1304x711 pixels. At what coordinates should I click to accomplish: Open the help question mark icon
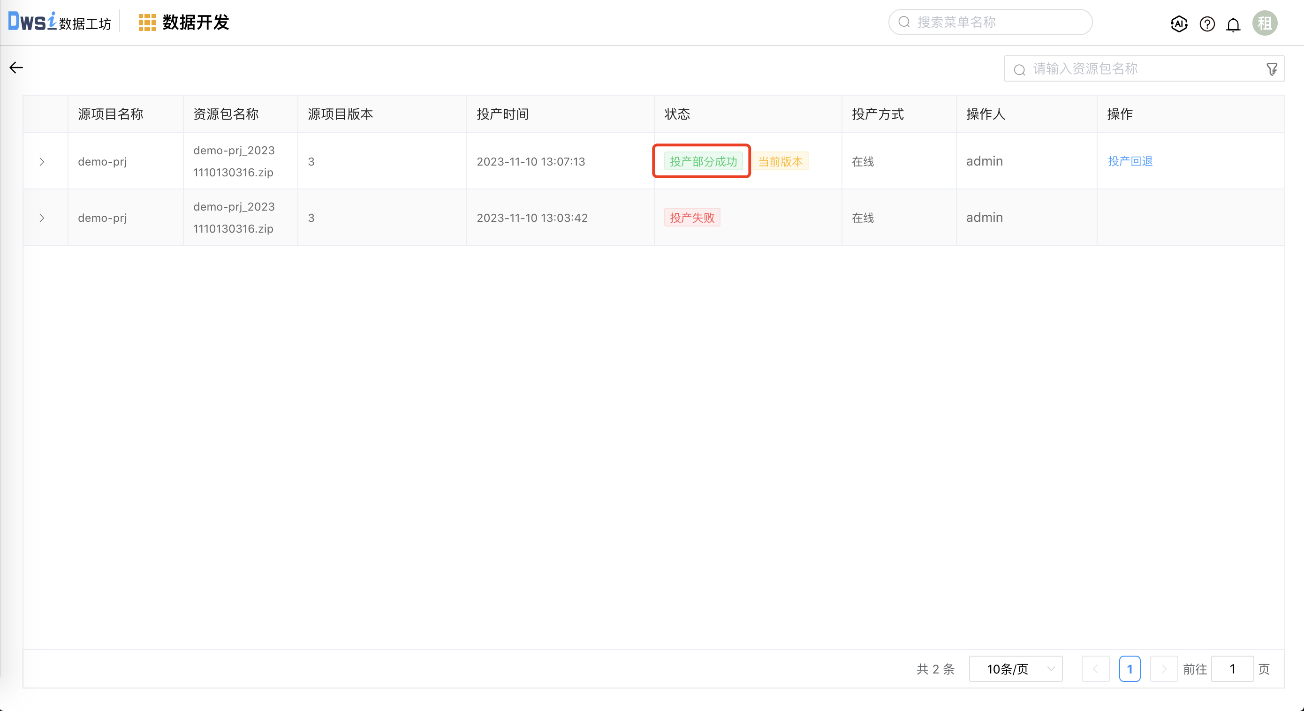pyautogui.click(x=1207, y=23)
